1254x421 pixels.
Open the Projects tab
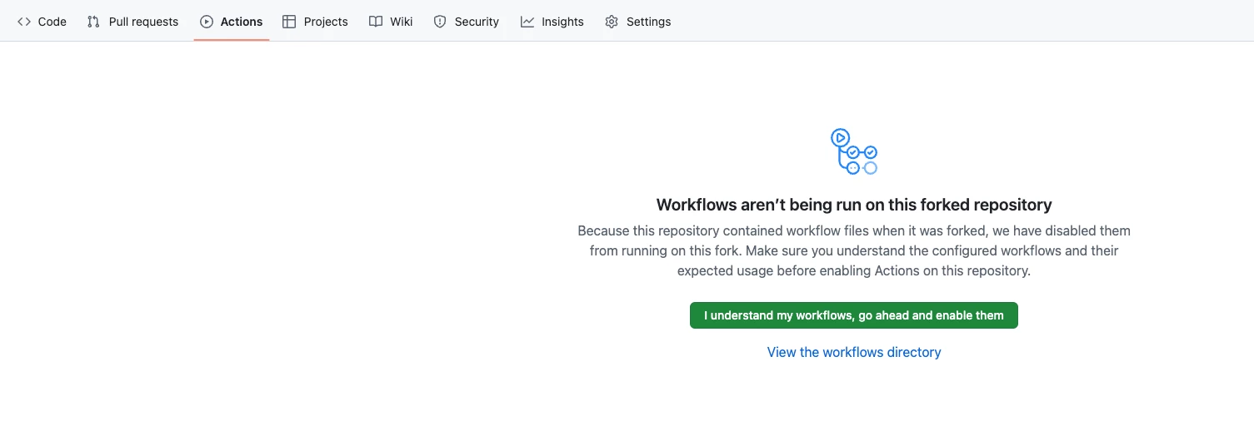pos(315,22)
